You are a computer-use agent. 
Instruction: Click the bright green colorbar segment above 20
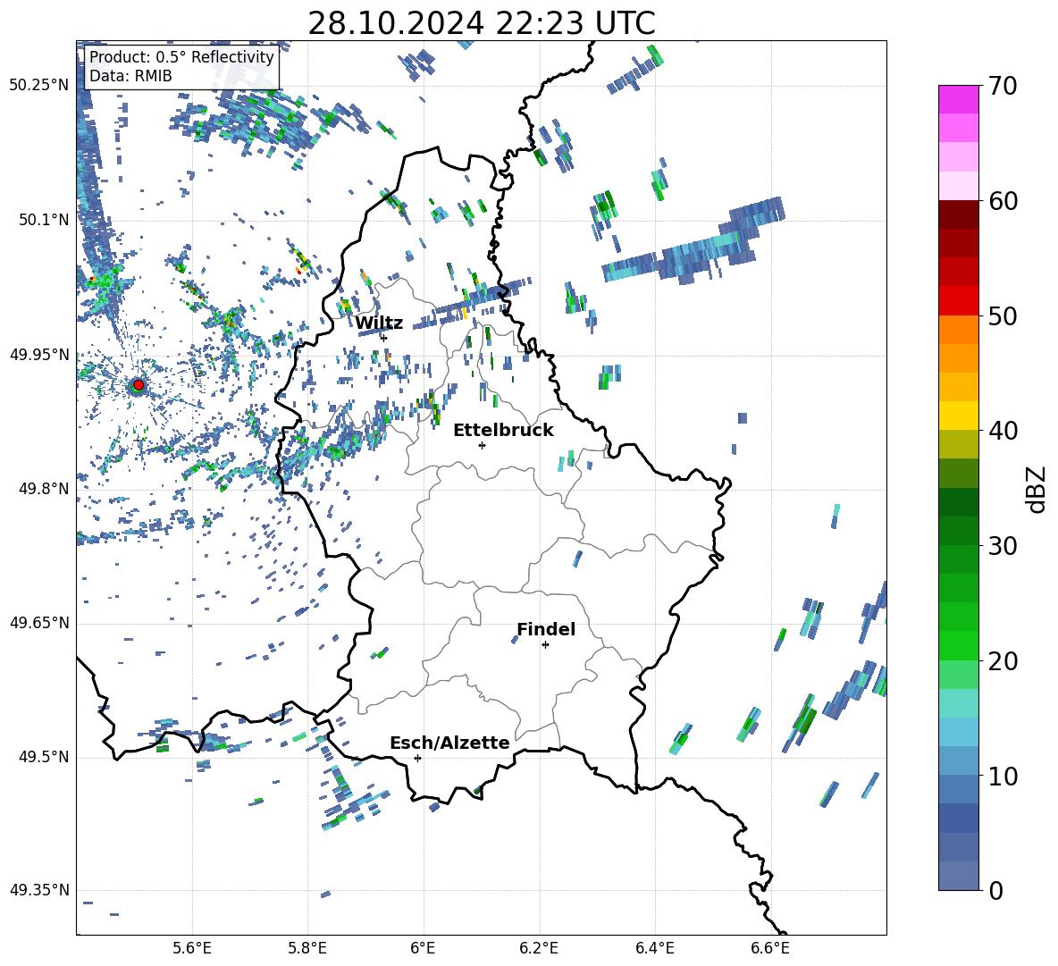[958, 645]
